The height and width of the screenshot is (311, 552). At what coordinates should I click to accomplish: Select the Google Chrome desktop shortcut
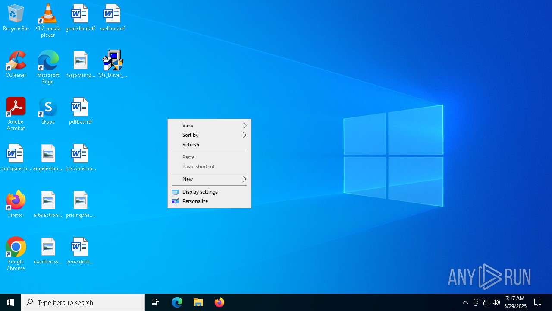click(16, 254)
